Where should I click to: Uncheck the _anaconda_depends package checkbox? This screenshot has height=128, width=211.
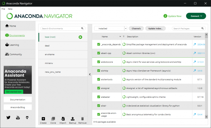point(99,44)
